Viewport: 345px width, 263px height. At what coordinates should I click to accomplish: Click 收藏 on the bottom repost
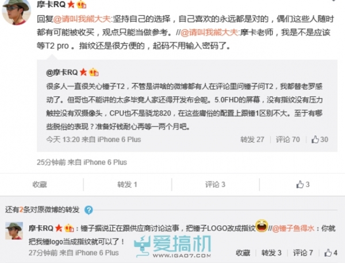click(x=243, y=253)
